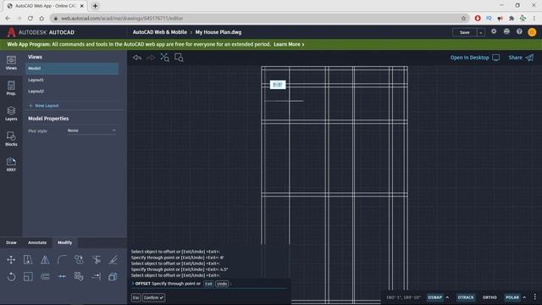Toggle ORTHO mode in status bar
The image size is (542, 305).
(x=489, y=297)
